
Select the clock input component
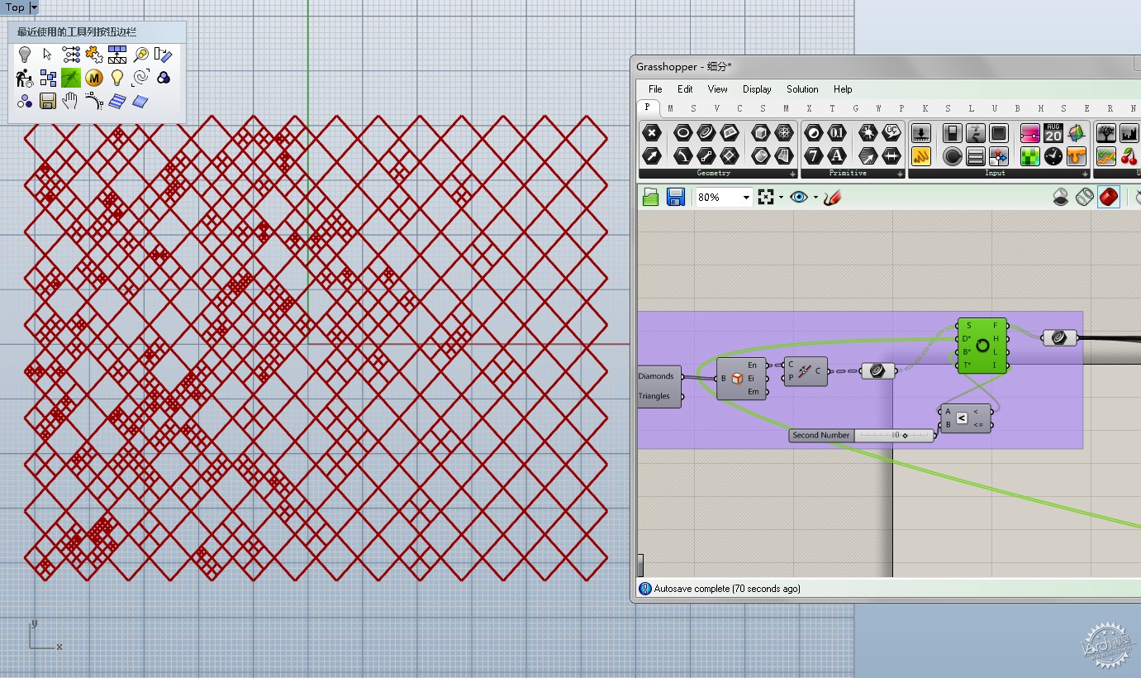[x=1053, y=155]
